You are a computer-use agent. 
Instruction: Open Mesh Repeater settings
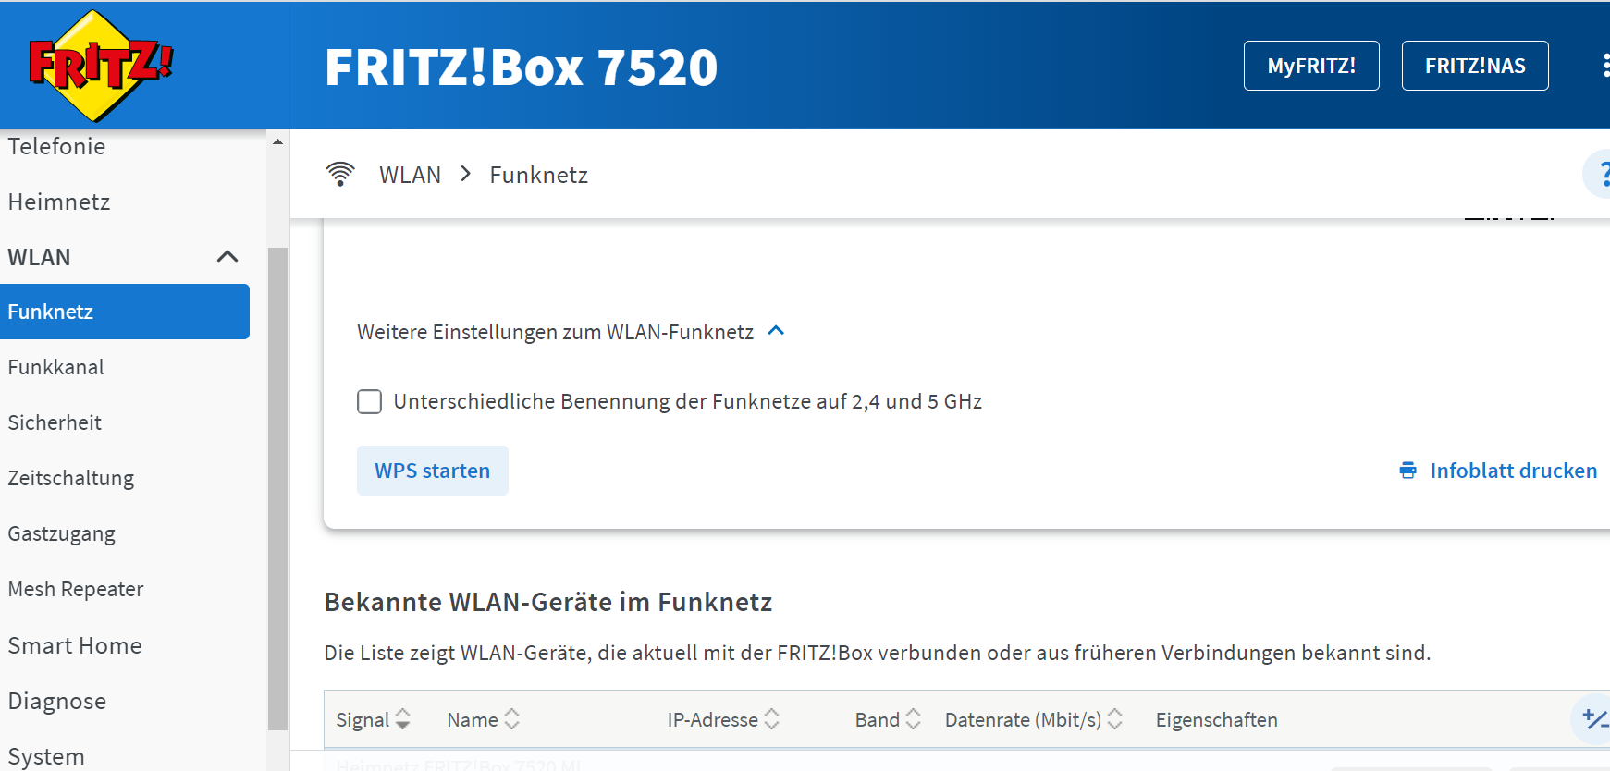pyautogui.click(x=76, y=589)
